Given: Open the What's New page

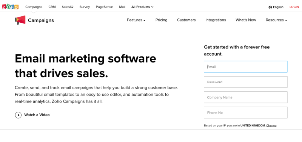Looking at the screenshot, I should point(246,20).
